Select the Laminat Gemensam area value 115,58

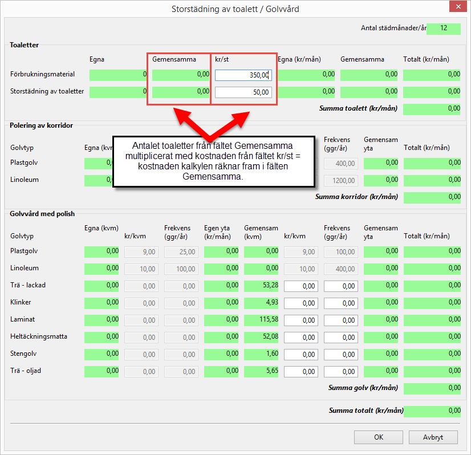pyautogui.click(x=261, y=320)
